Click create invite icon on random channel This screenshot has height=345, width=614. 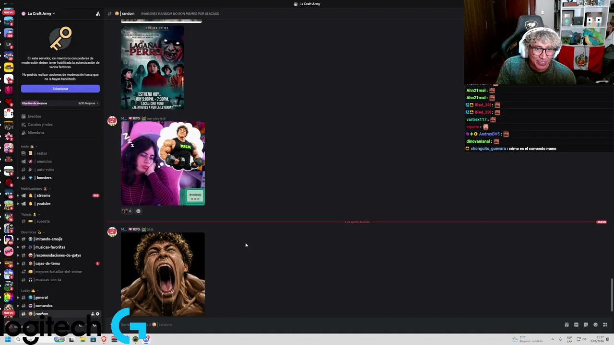coord(93,314)
